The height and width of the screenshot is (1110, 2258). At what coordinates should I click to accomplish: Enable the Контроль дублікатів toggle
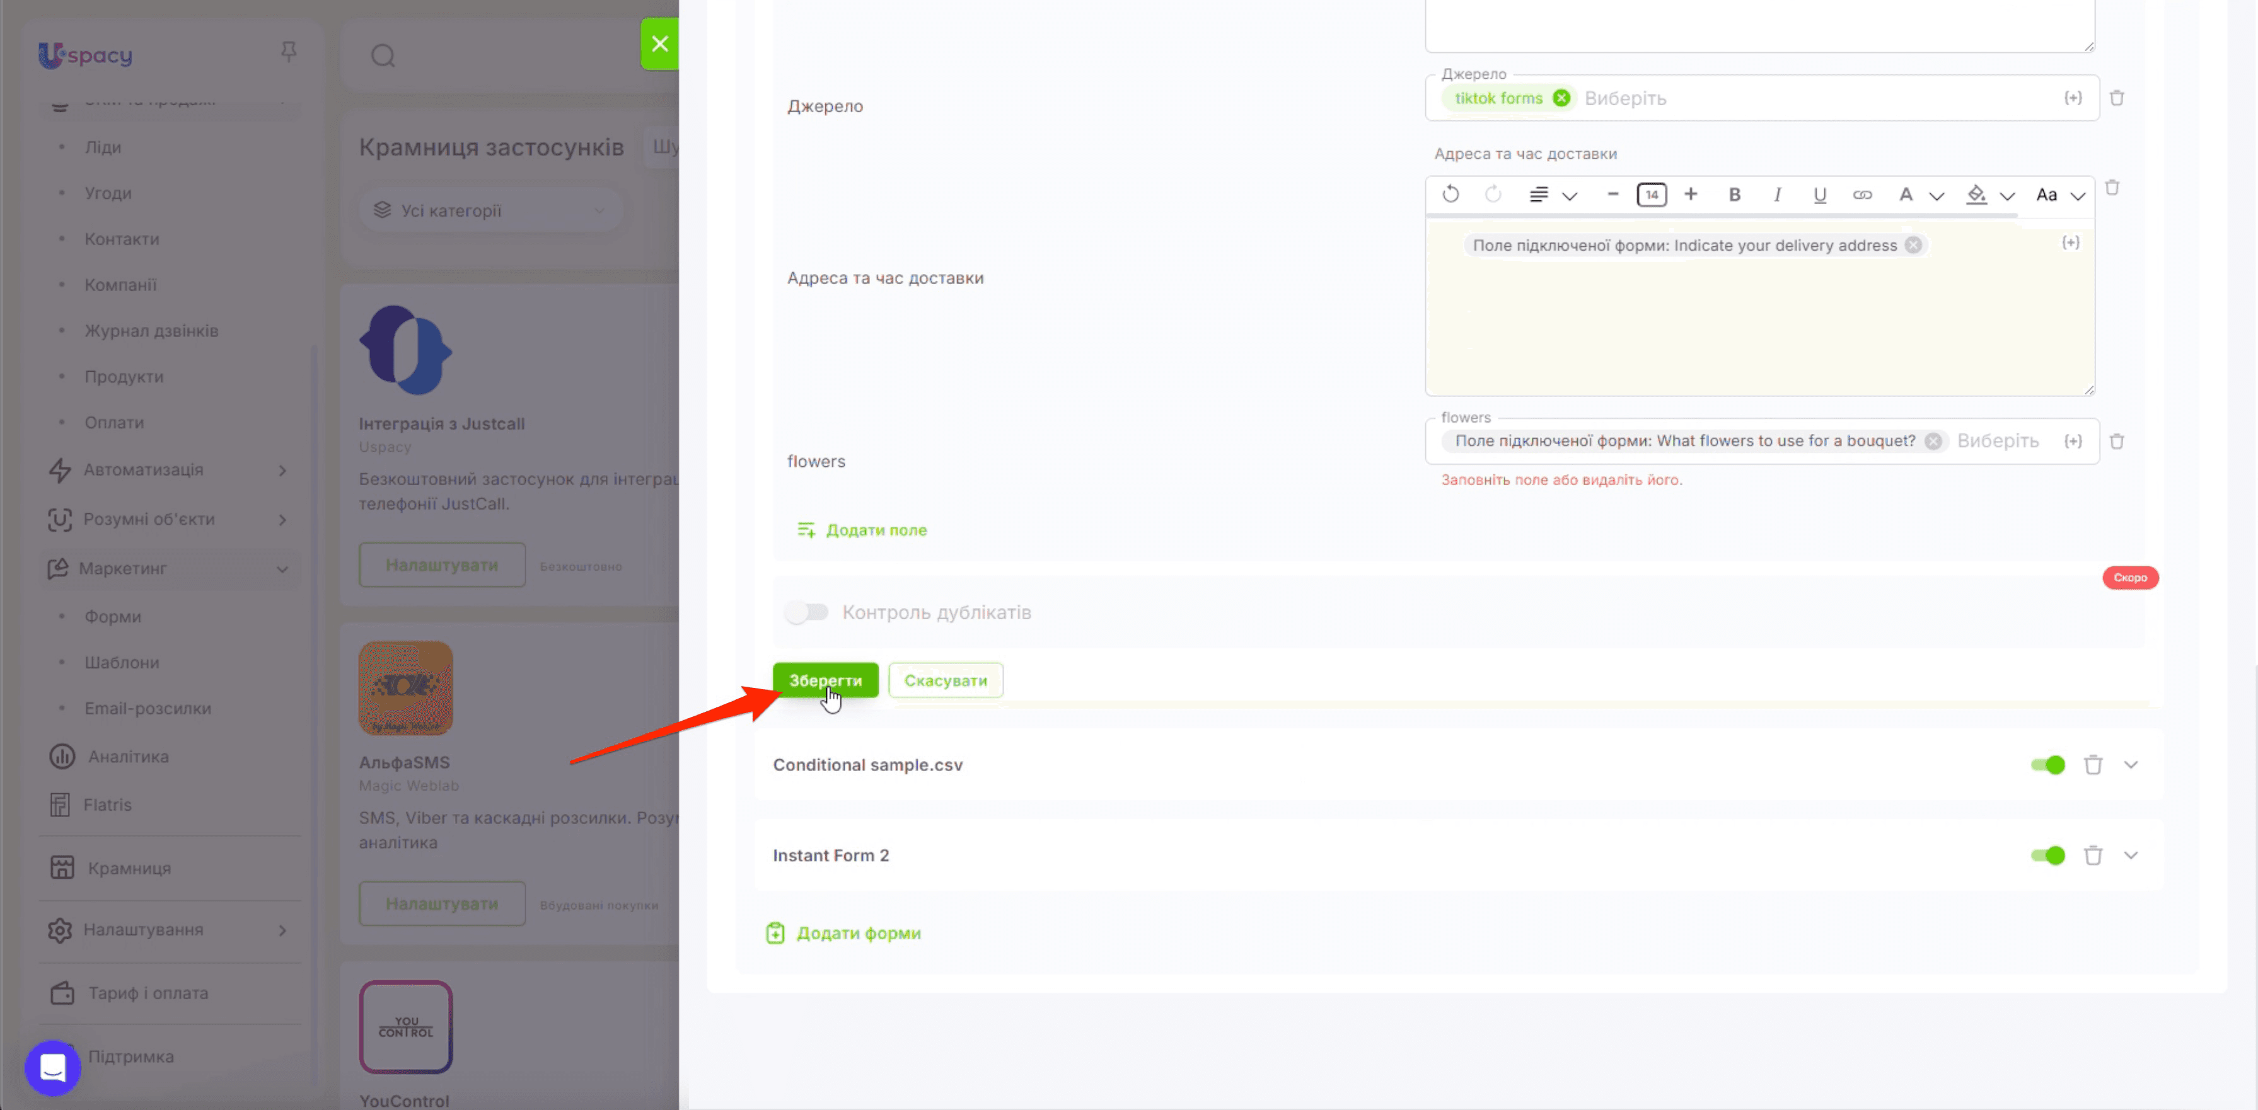point(806,612)
